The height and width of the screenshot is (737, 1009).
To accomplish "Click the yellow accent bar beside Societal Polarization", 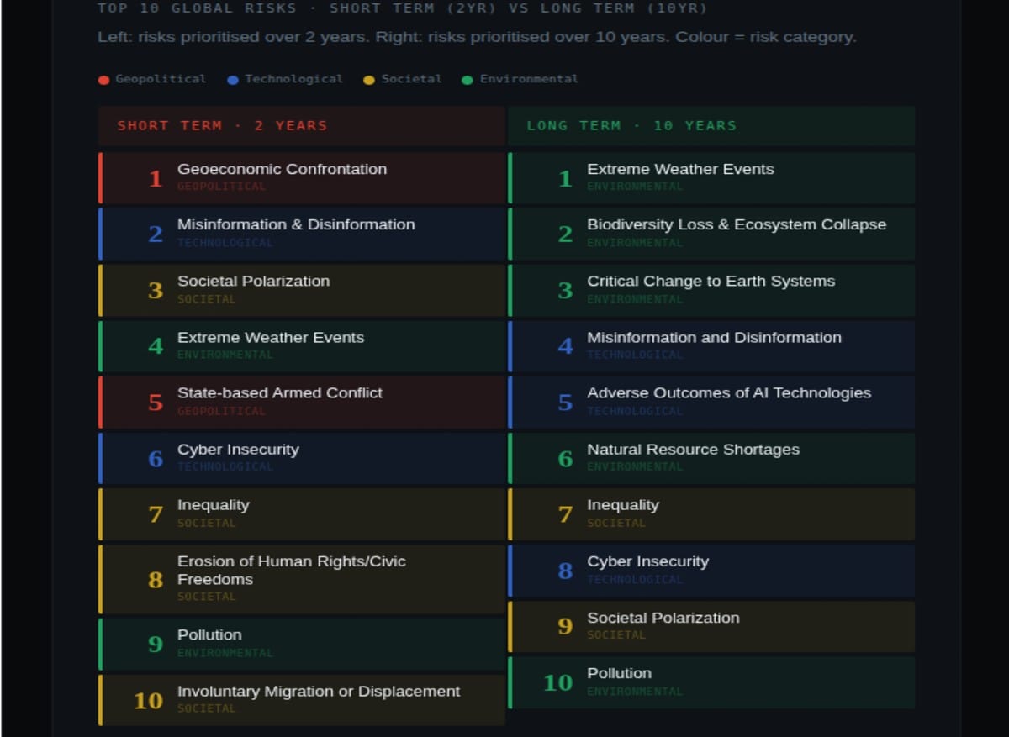I will 101,289.
